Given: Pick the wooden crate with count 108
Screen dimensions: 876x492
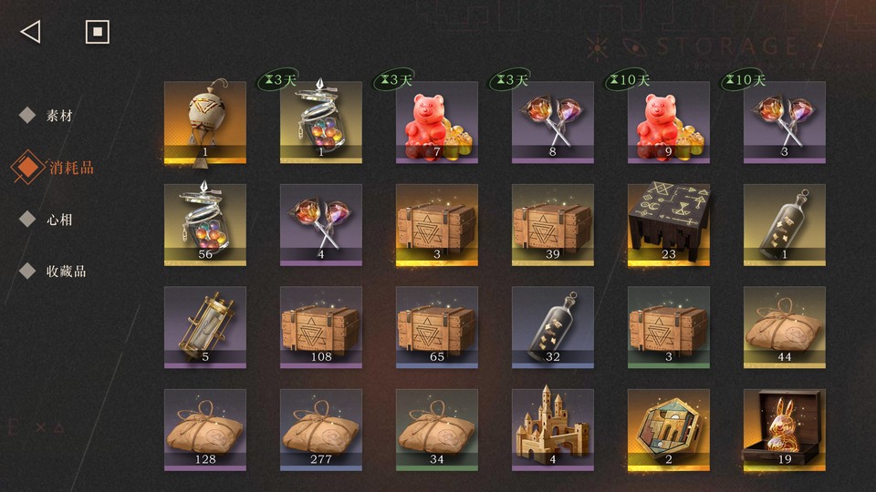Looking at the screenshot, I should pyautogui.click(x=320, y=327).
